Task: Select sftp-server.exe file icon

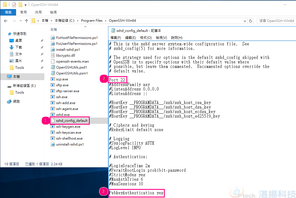Action: click(x=53, y=91)
